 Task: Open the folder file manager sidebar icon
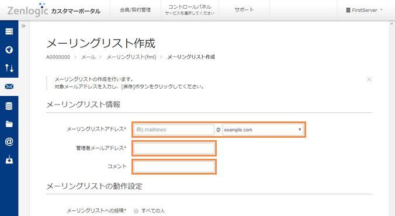[x=9, y=124]
